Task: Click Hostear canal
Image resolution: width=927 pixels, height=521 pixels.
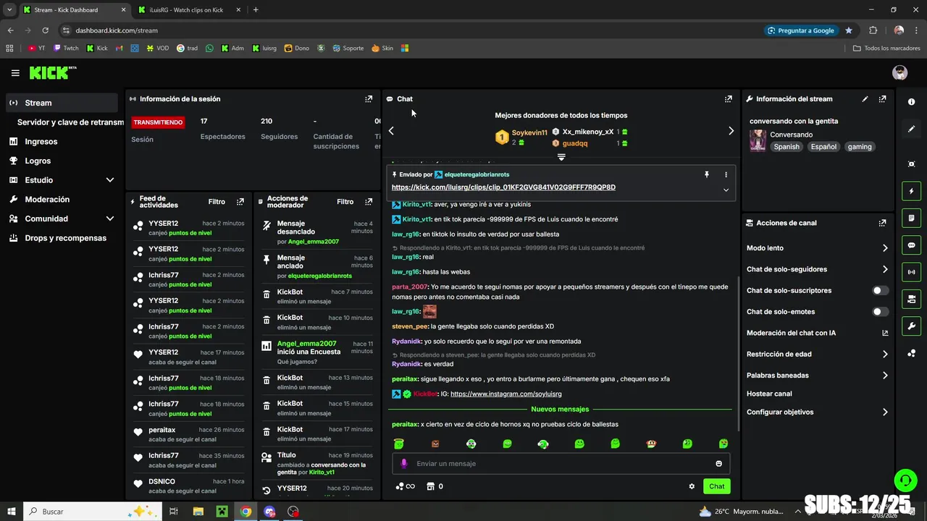Action: pyautogui.click(x=769, y=394)
